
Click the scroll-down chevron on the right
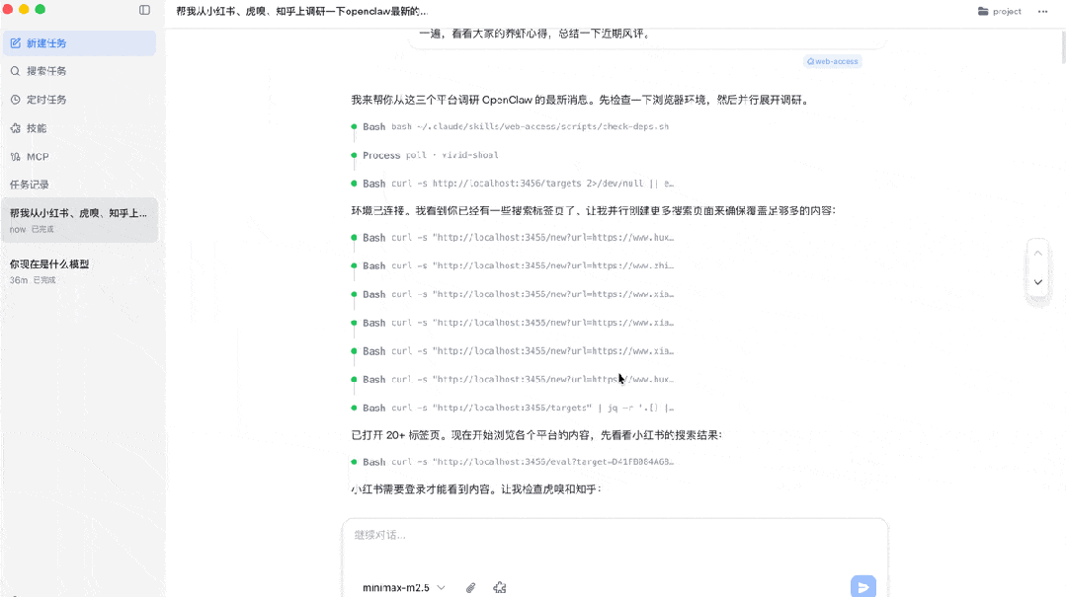pyautogui.click(x=1037, y=282)
